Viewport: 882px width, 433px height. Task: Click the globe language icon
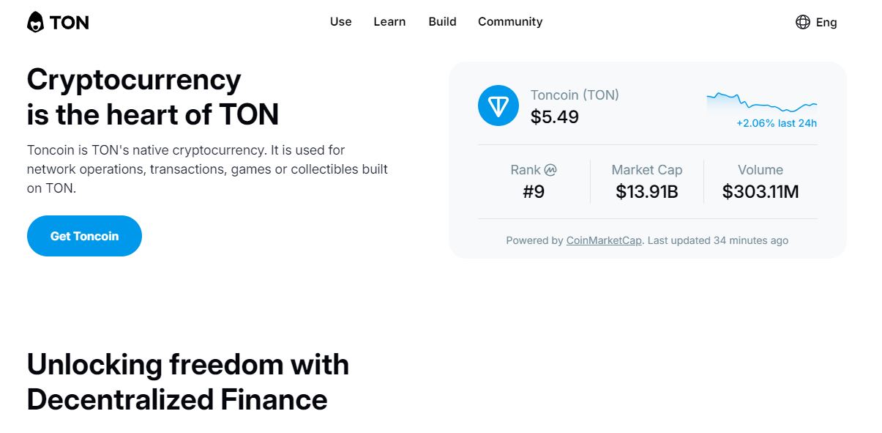(x=802, y=22)
